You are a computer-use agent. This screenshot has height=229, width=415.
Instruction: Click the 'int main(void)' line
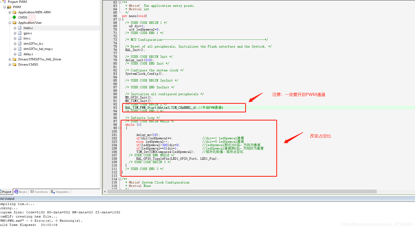coord(134,16)
